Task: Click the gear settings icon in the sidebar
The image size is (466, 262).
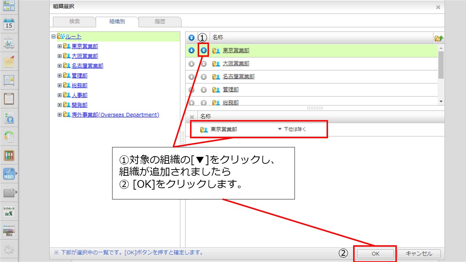Action: coord(9,249)
